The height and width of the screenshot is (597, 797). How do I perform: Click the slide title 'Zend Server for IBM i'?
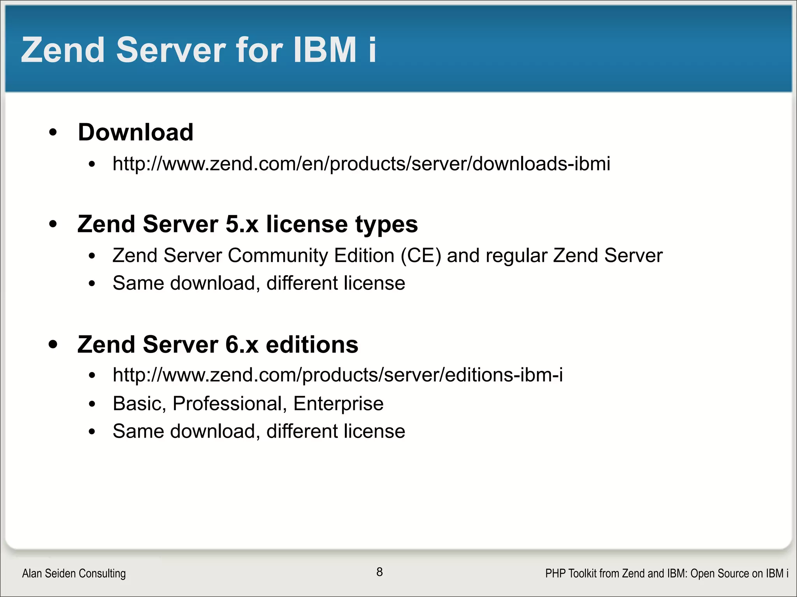point(198,50)
